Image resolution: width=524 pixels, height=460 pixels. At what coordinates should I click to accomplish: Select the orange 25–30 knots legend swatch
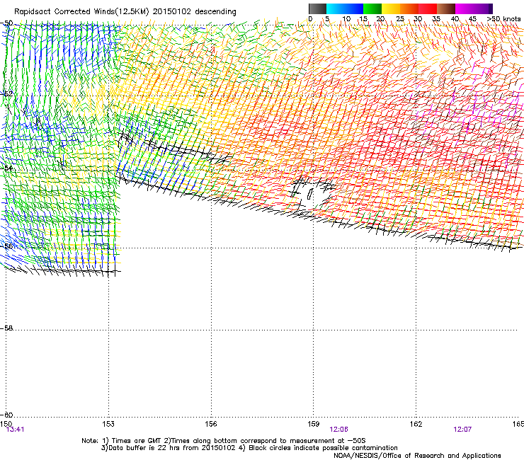click(409, 8)
